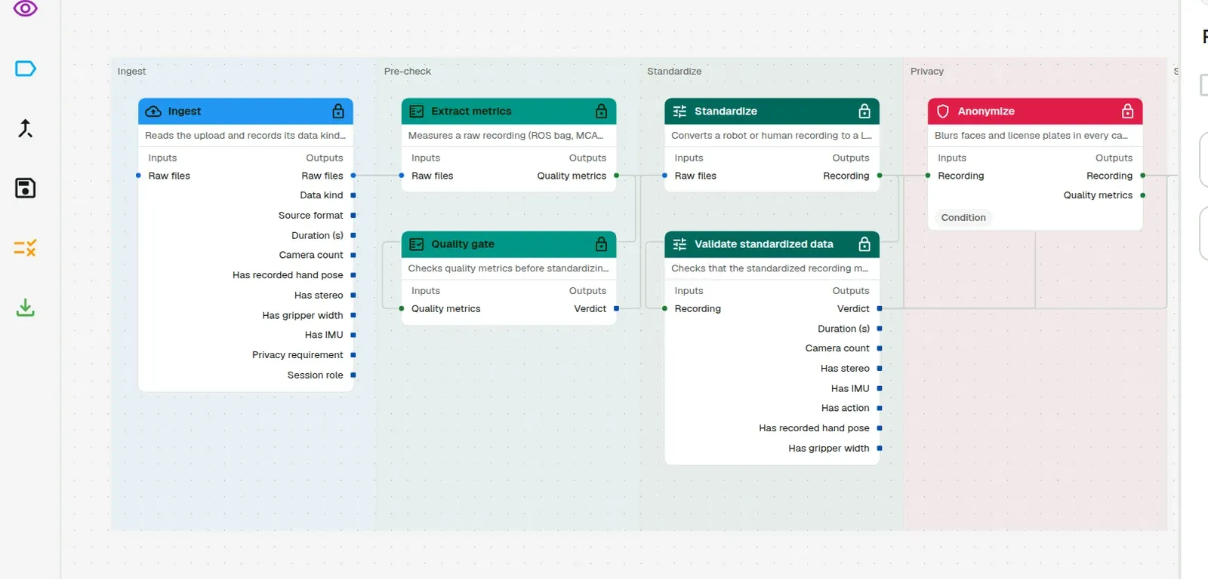Select the Validate standardized data node title
1208x579 pixels.
coord(764,244)
